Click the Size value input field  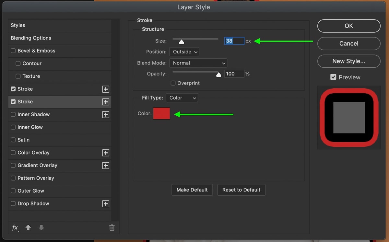click(x=234, y=41)
